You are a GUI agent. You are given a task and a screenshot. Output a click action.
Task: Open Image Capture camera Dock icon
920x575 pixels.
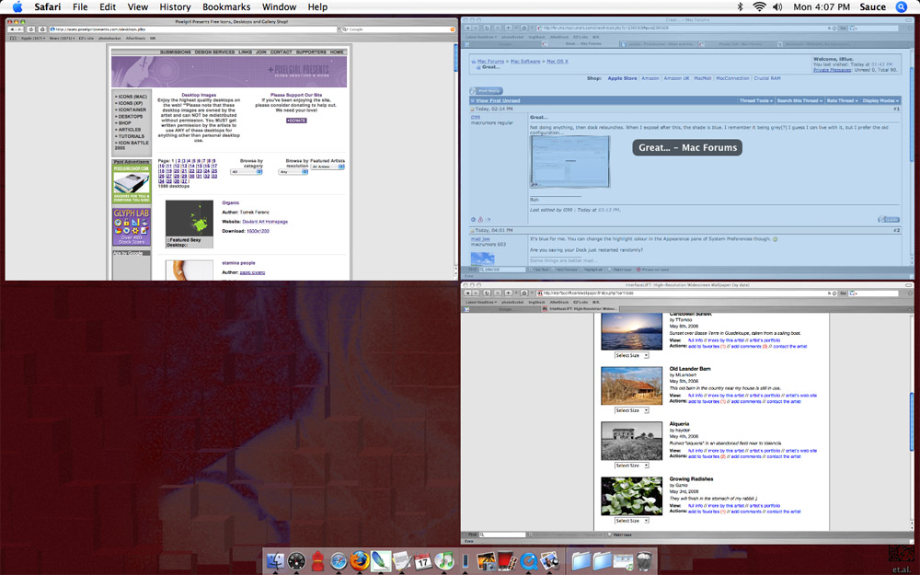(487, 561)
